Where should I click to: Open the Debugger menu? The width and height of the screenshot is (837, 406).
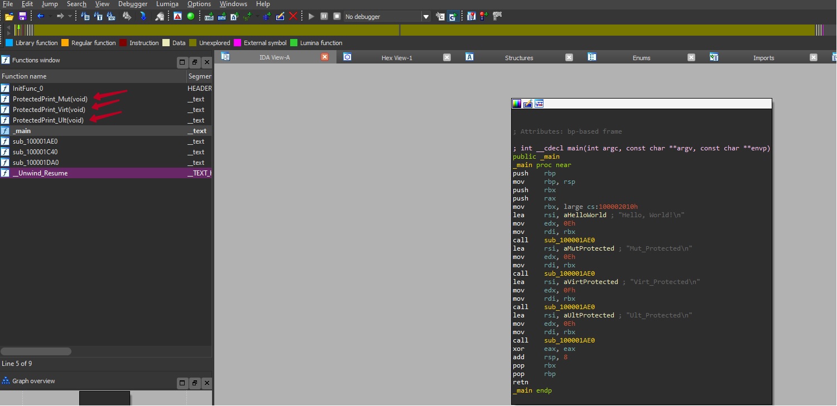coord(133,4)
